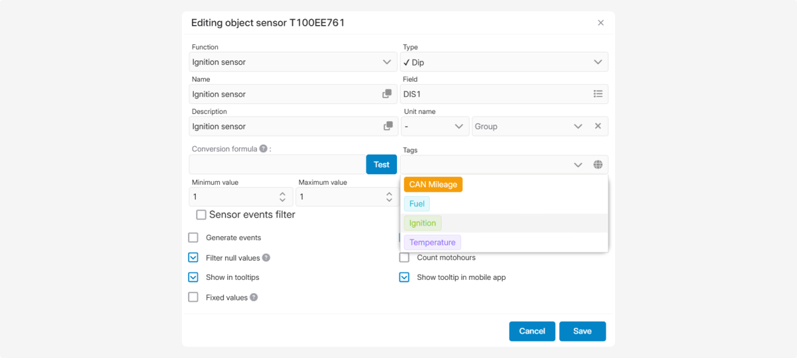
Task: Click the Save button
Action: point(582,331)
